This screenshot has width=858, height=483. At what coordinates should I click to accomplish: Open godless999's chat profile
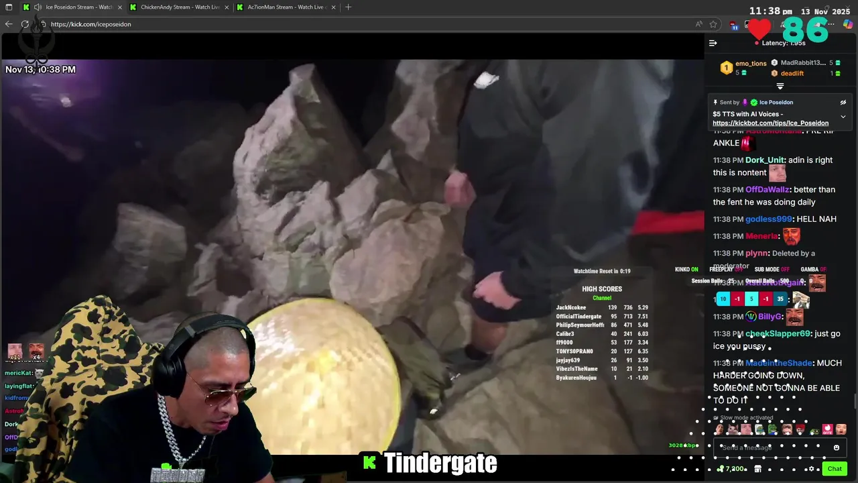click(769, 219)
